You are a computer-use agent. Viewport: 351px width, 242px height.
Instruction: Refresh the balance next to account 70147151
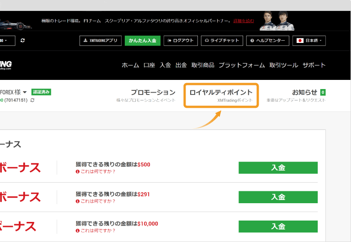[32, 100]
